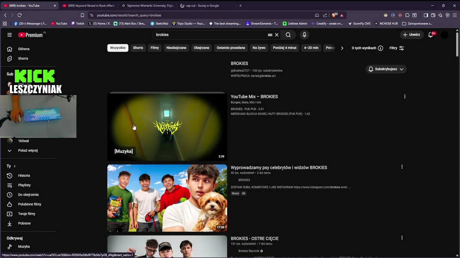The image size is (460, 258).
Task: Open the on-screen keyboard icon in search box
Action: pos(270,35)
